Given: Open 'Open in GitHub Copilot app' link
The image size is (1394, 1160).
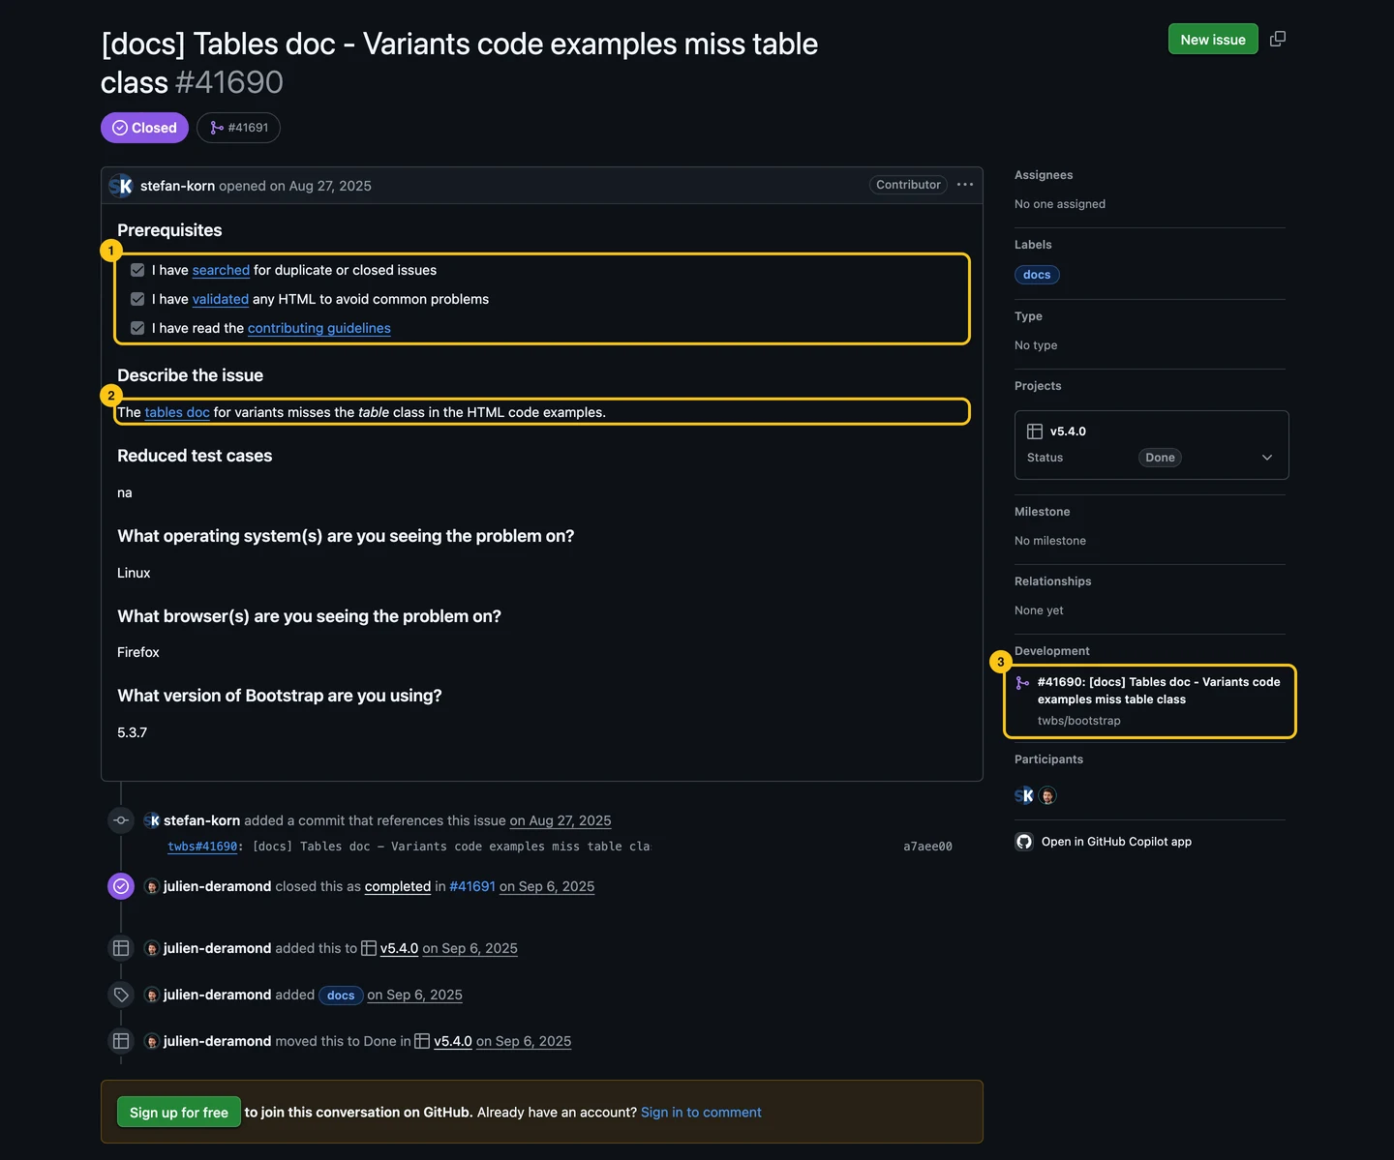Looking at the screenshot, I should click(1116, 842).
